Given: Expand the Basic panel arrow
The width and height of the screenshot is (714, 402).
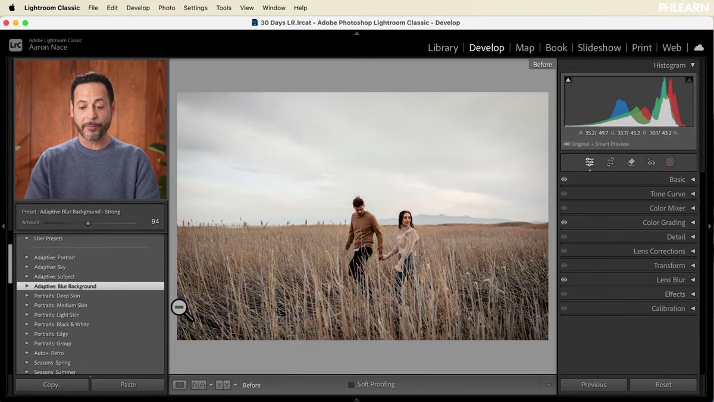Looking at the screenshot, I should [693, 180].
